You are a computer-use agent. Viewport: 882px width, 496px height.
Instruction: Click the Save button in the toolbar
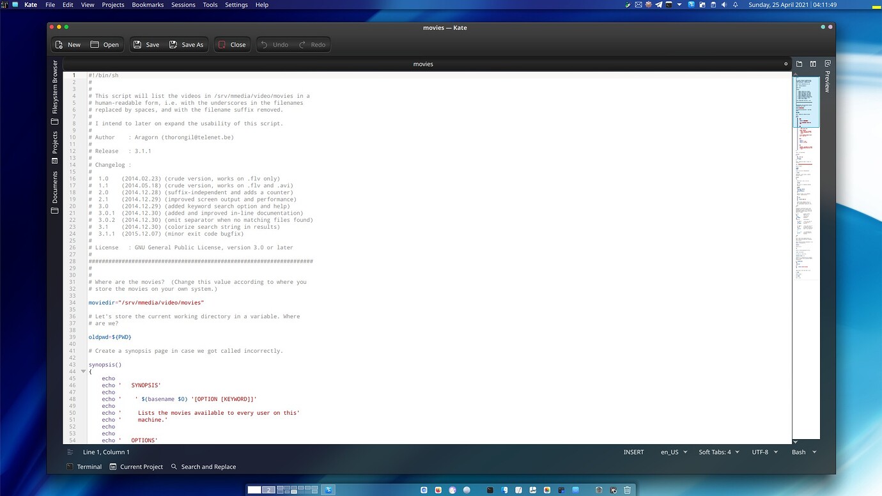coord(146,44)
